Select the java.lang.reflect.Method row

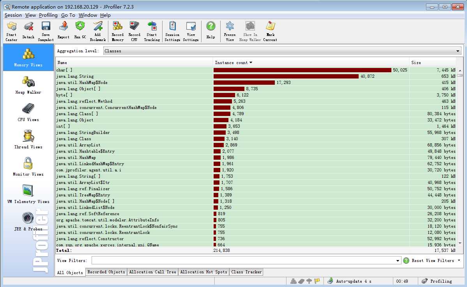coord(256,101)
